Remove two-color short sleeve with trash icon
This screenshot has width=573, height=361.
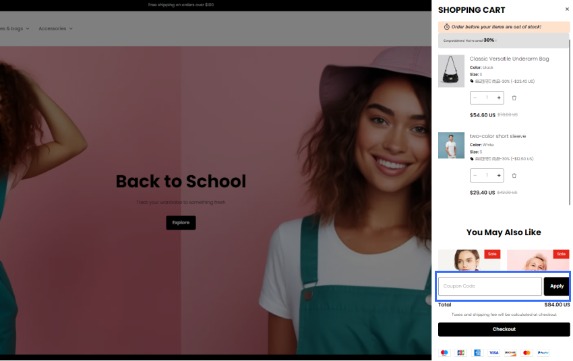click(514, 176)
